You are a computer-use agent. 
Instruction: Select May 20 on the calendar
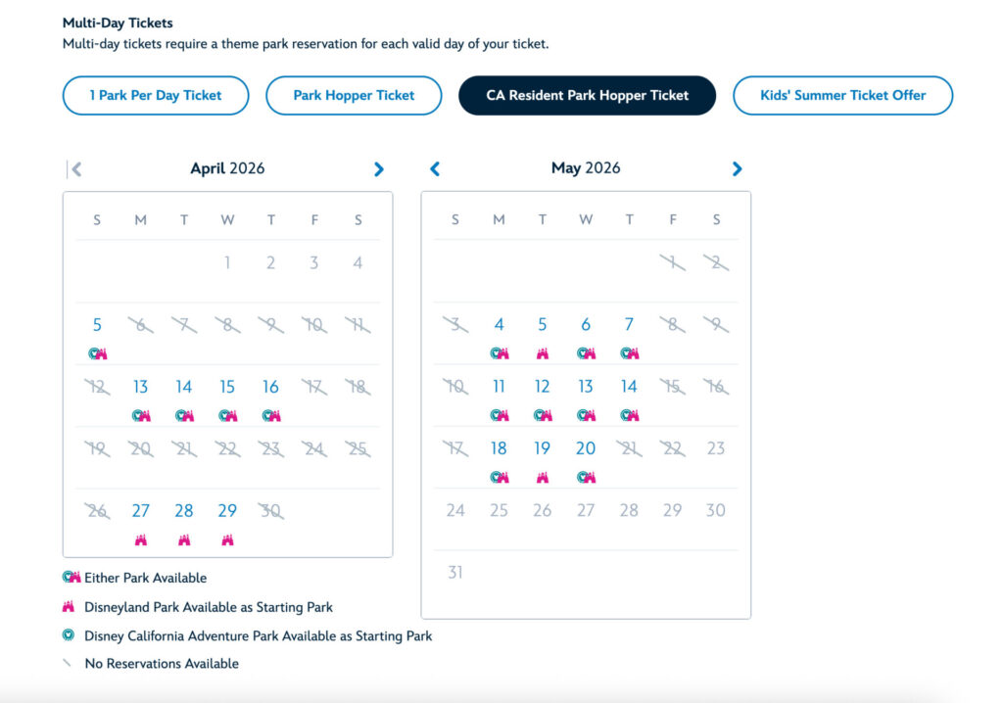click(586, 448)
